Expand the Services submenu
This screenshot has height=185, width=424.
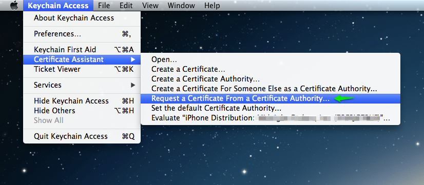click(x=82, y=85)
